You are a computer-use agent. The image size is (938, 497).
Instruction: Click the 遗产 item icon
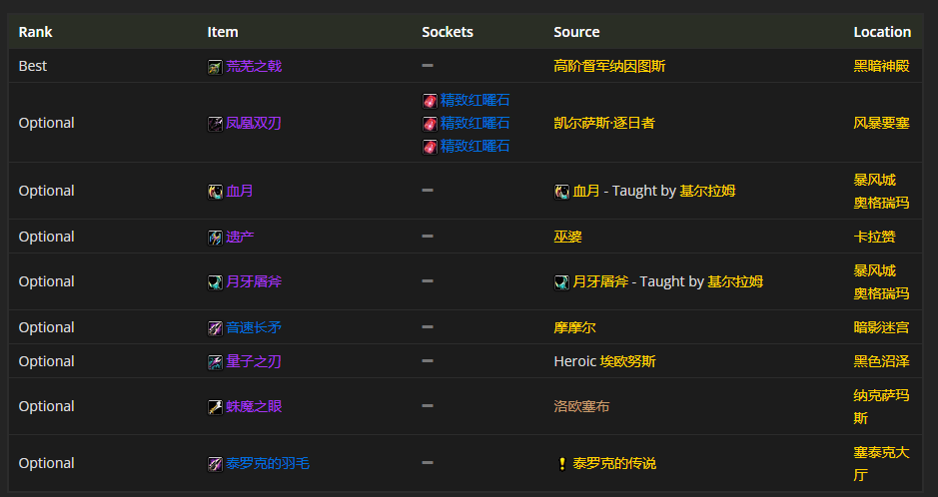coord(215,238)
